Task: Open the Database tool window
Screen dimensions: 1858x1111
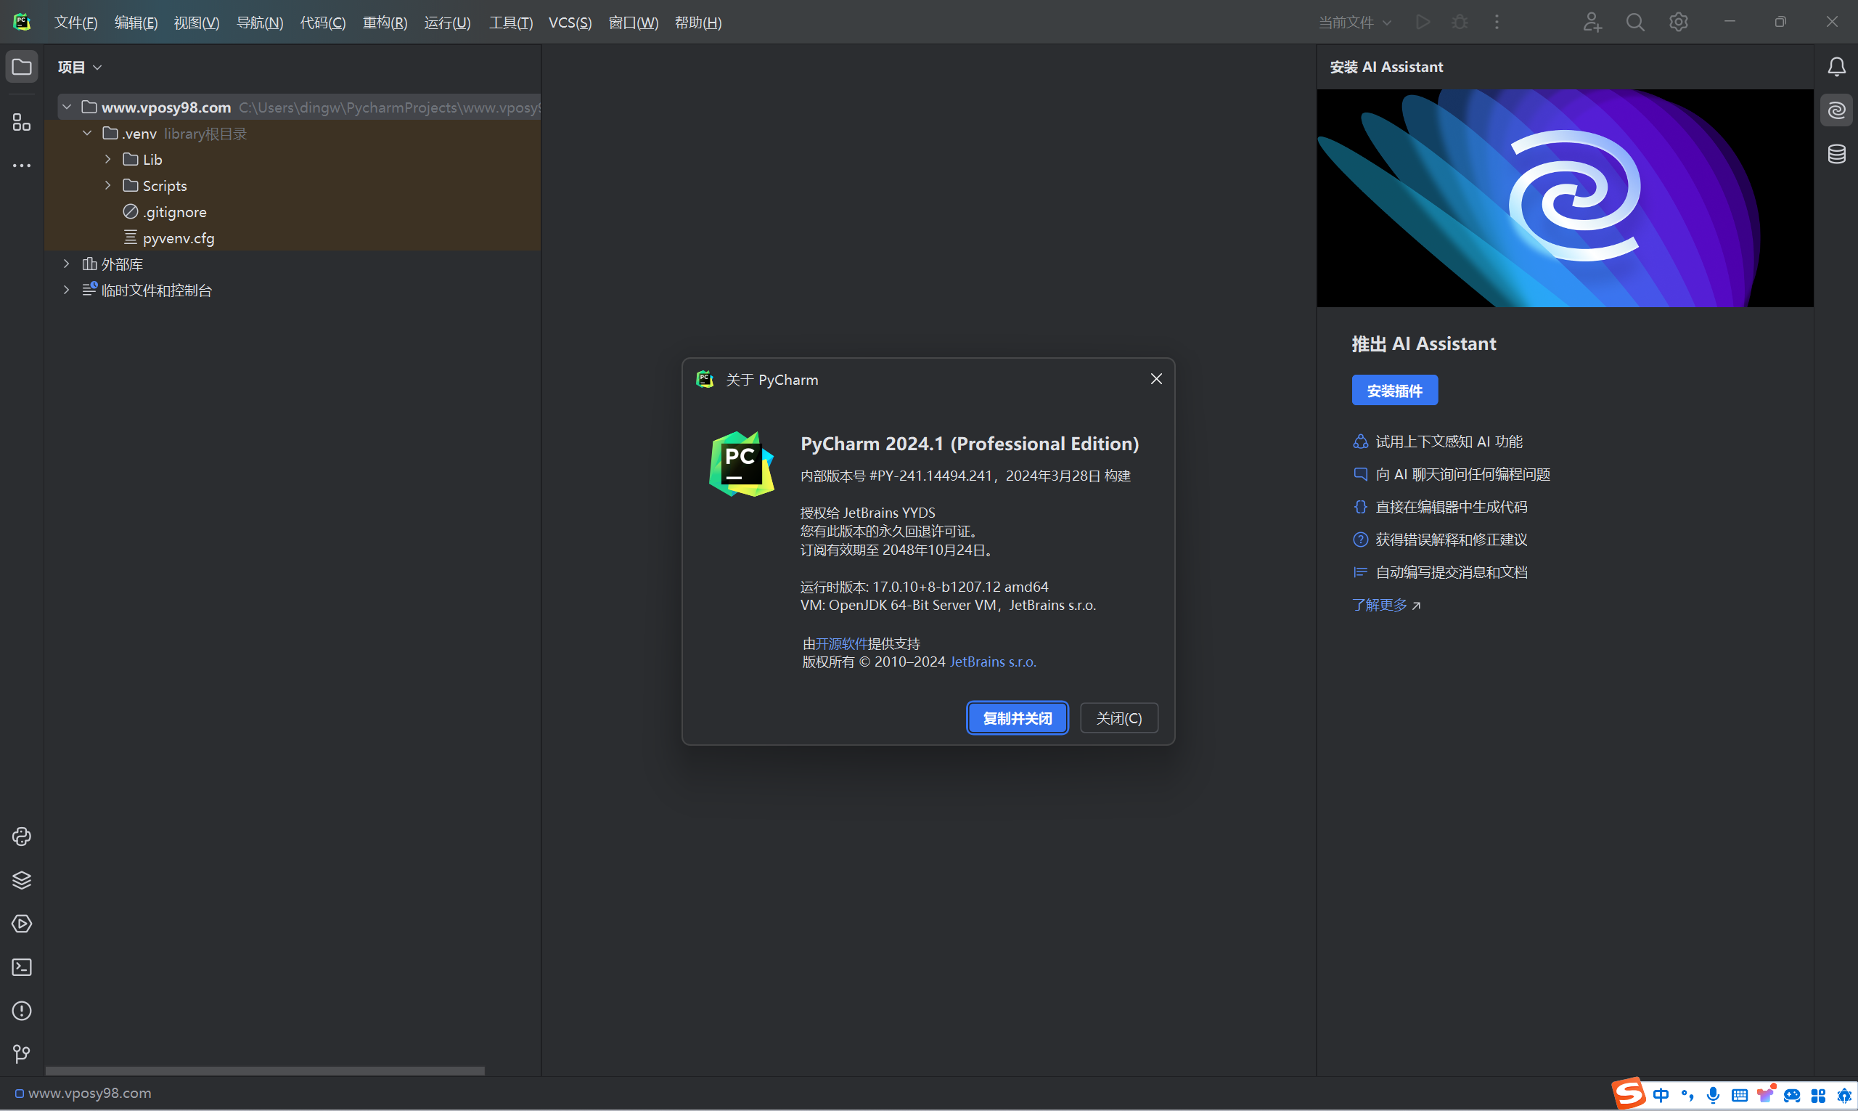Action: [x=1836, y=154]
